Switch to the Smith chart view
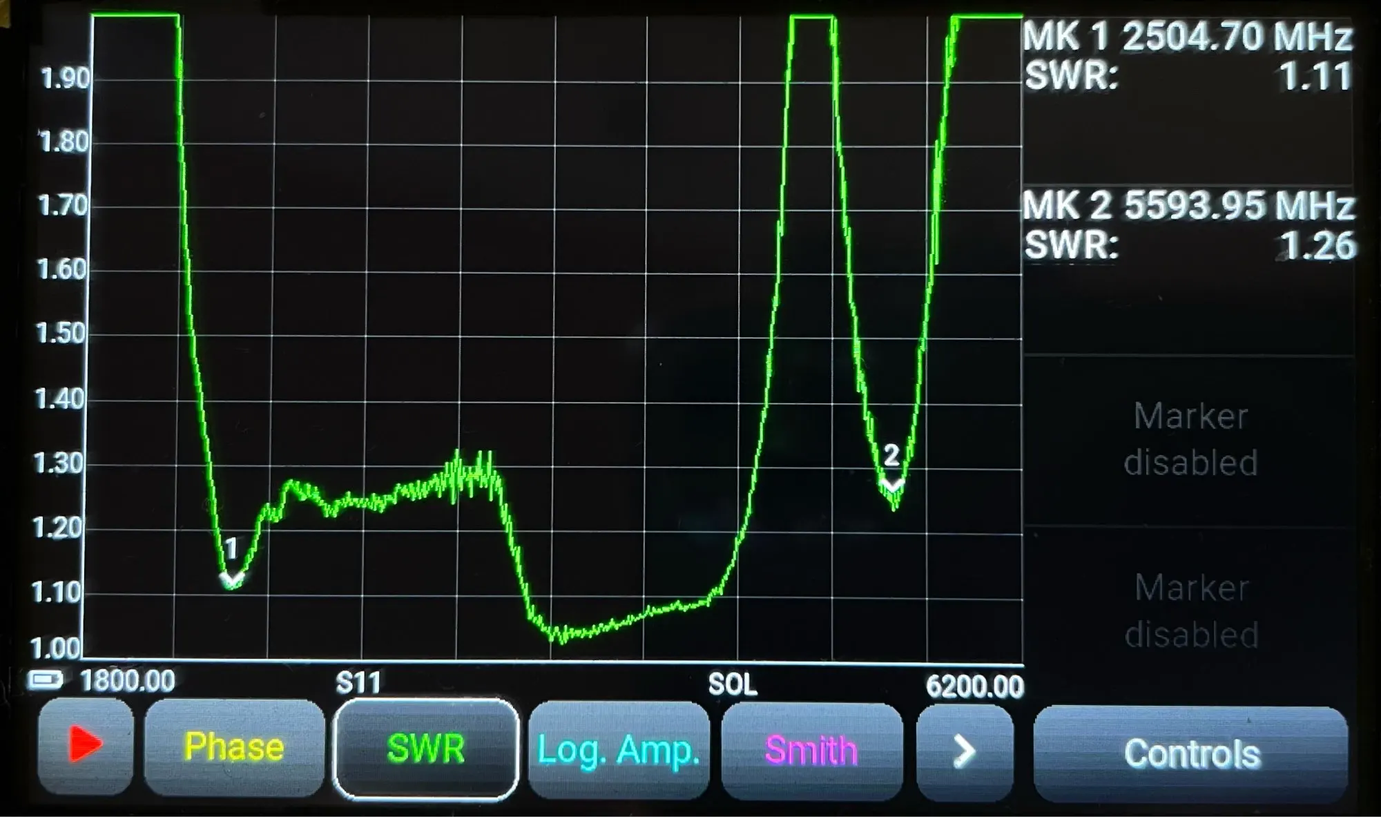The width and height of the screenshot is (1381, 817). click(811, 751)
